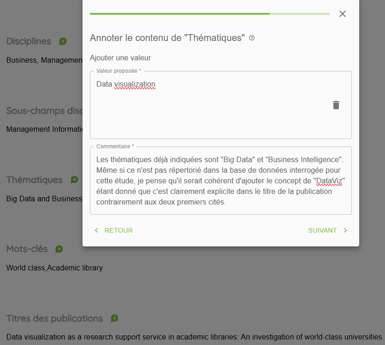Select "Management Informati" sub-field text

44,129
